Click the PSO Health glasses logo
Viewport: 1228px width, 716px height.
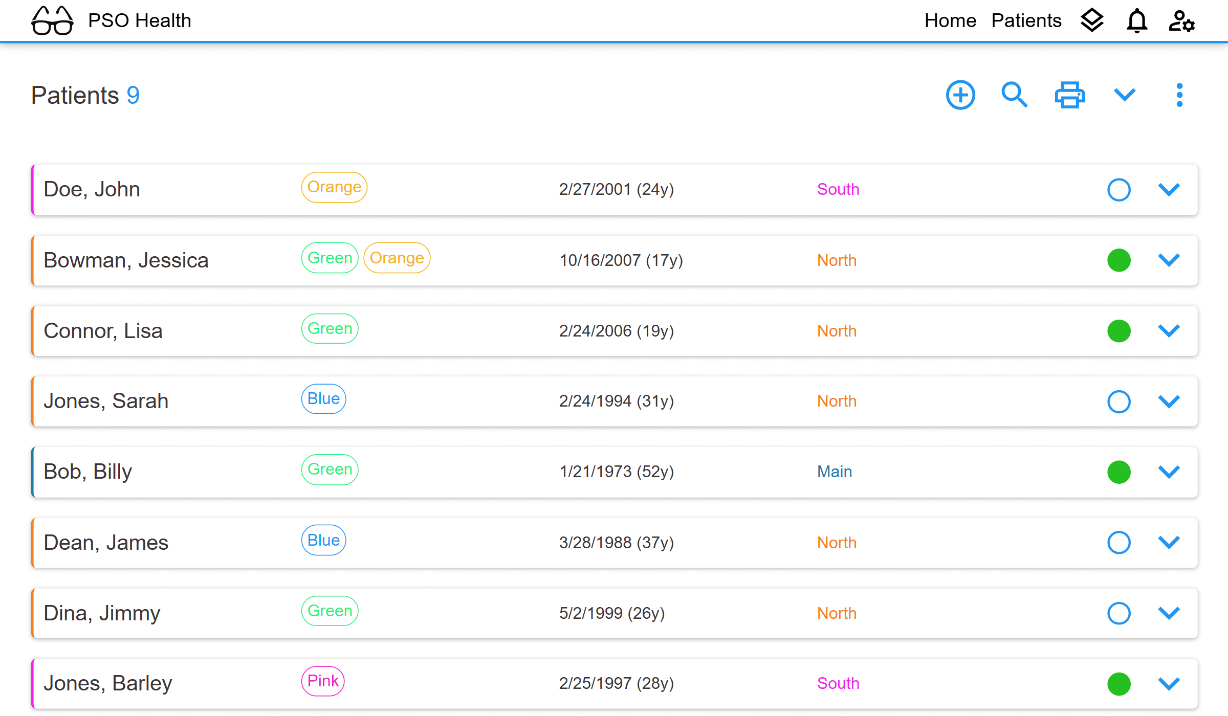tap(52, 21)
